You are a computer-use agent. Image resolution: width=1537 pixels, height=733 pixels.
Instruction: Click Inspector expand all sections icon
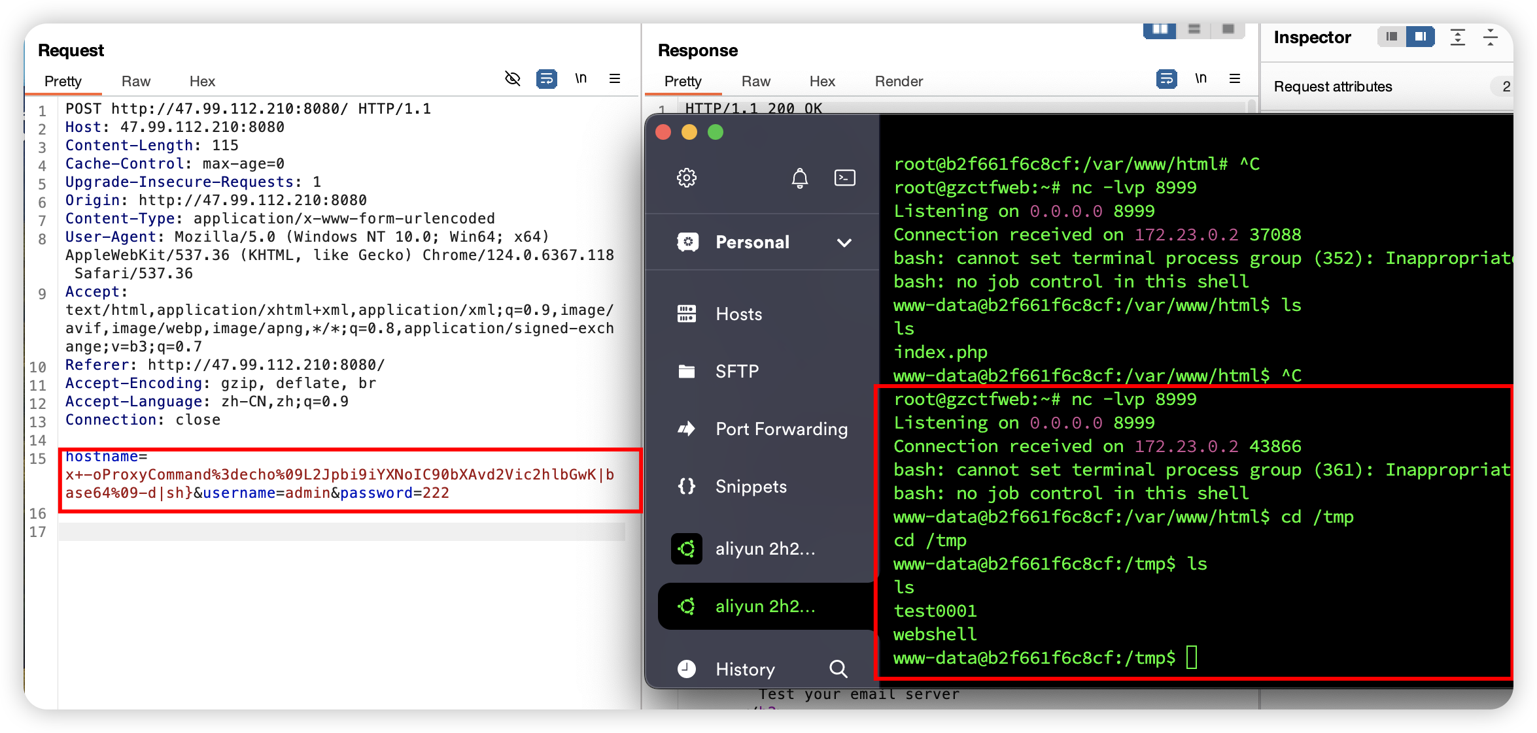click(x=1458, y=37)
